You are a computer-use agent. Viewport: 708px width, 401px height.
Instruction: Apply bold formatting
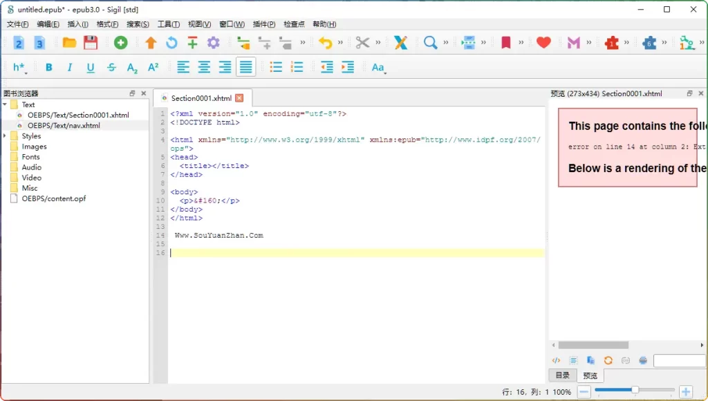point(49,67)
